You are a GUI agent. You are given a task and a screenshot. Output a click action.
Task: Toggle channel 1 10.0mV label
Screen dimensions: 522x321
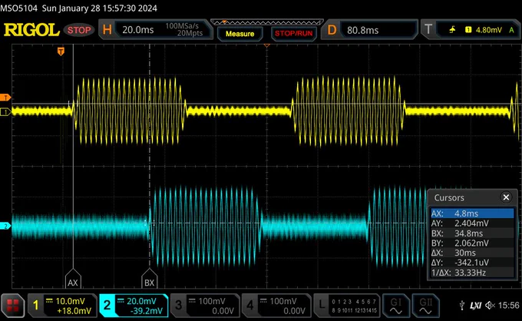[70, 301]
